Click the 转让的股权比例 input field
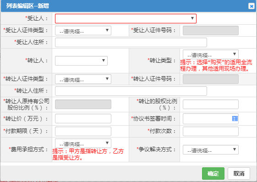 [x=211, y=104]
